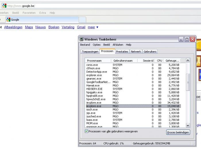Switch to the Gebruikers tab

(x=150, y=52)
